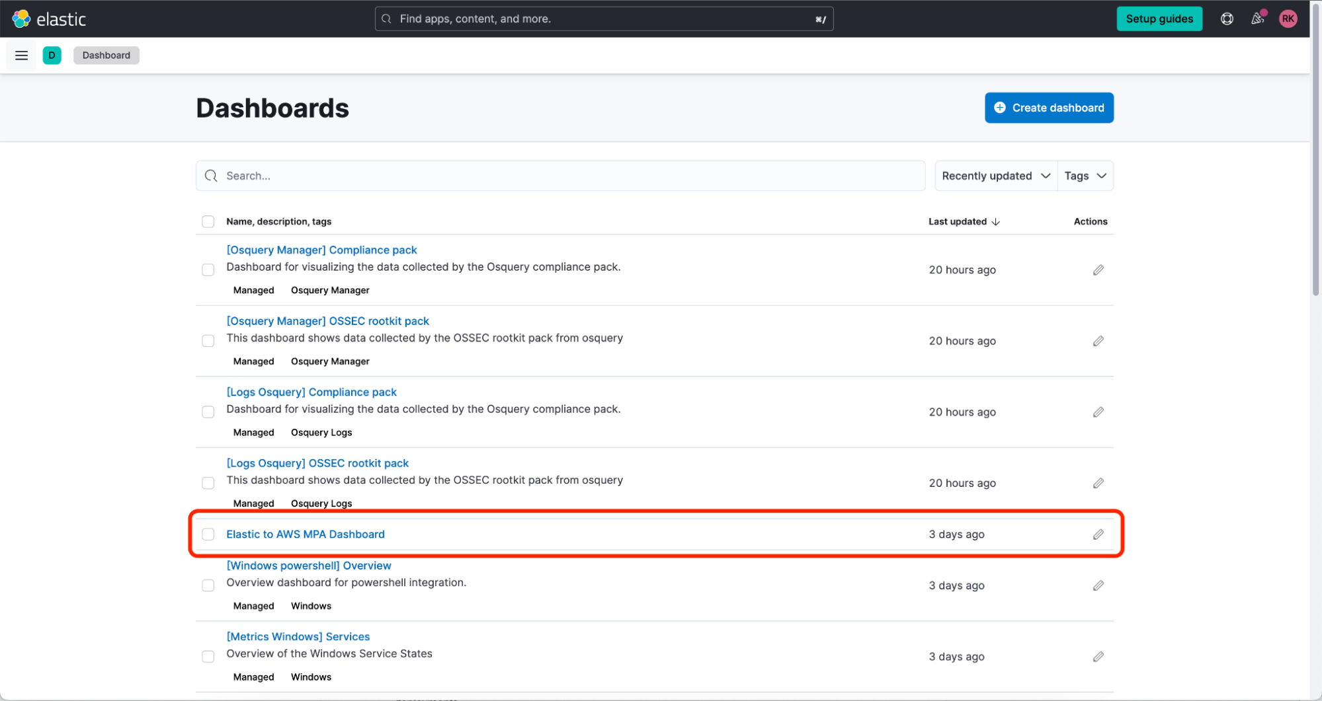Check the Windows powershell Overview row
The height and width of the screenshot is (701, 1322).
[x=208, y=585]
